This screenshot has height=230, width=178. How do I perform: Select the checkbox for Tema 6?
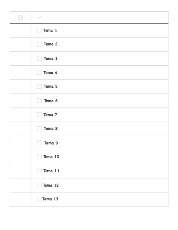click(x=39, y=101)
